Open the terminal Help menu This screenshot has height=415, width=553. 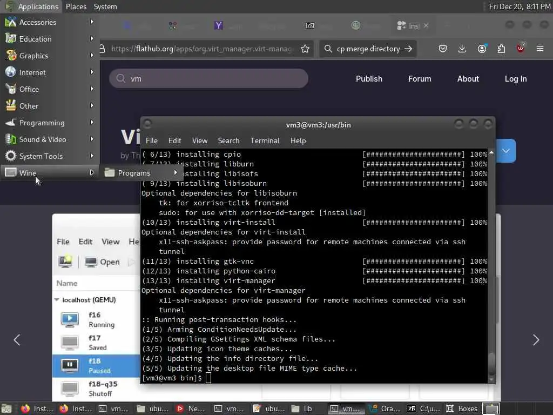tap(298, 140)
